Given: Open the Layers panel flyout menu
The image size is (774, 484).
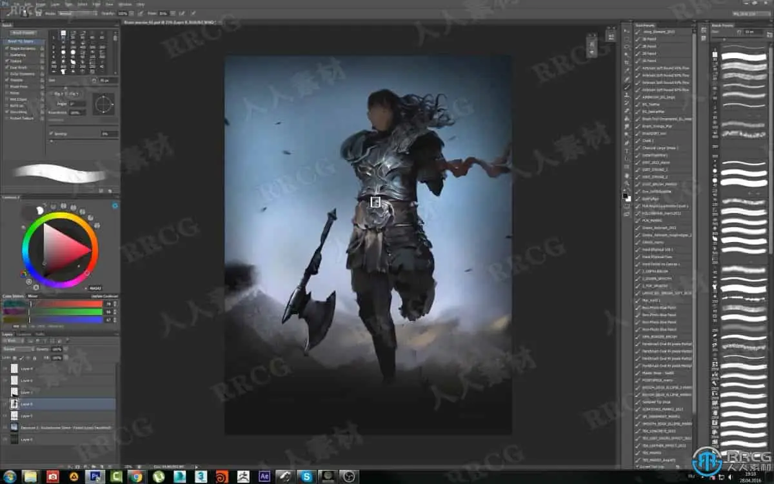Looking at the screenshot, I should 117,334.
